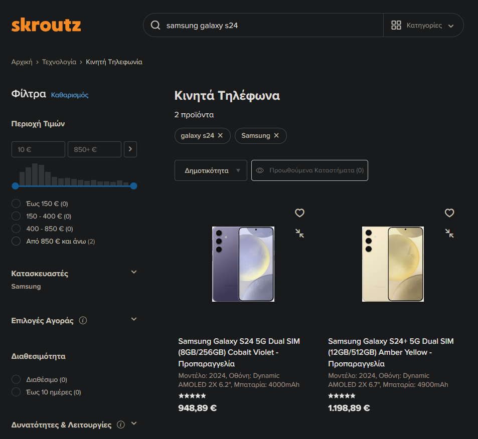Expand Δυνατότητες & Λειτουργίες section
The width and height of the screenshot is (478, 439).
[x=133, y=423]
